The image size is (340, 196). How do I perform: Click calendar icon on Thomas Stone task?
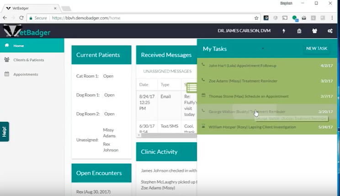(x=203, y=95)
